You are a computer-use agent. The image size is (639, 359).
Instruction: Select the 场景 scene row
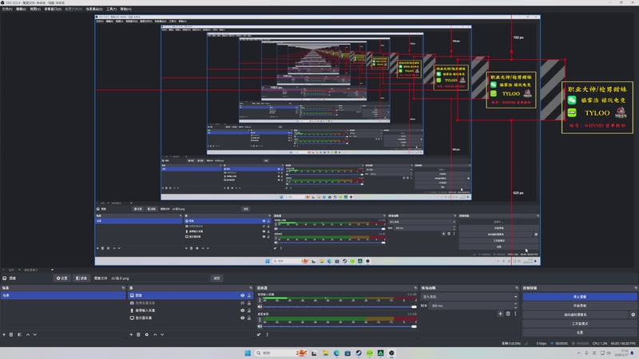(x=63, y=295)
